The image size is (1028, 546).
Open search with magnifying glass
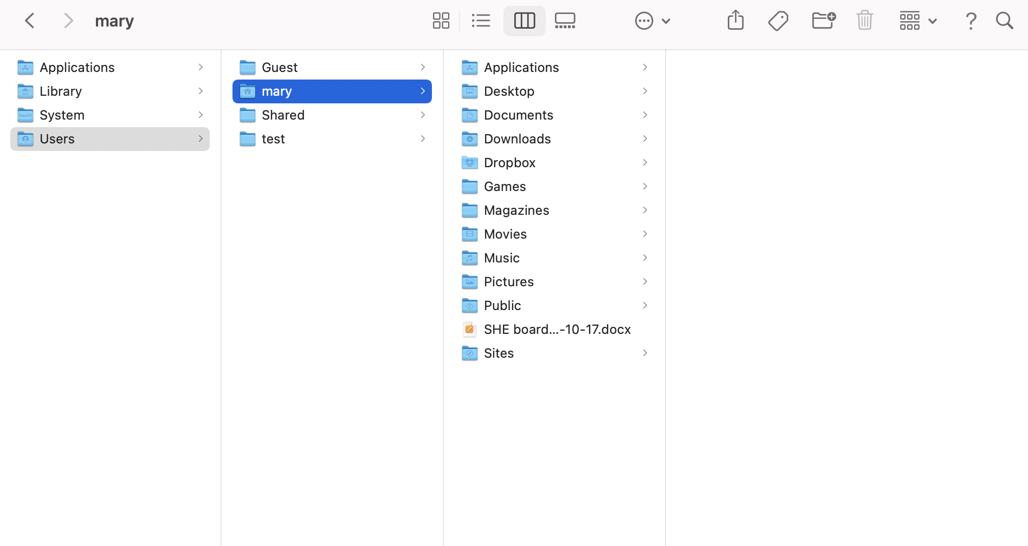click(x=1005, y=21)
